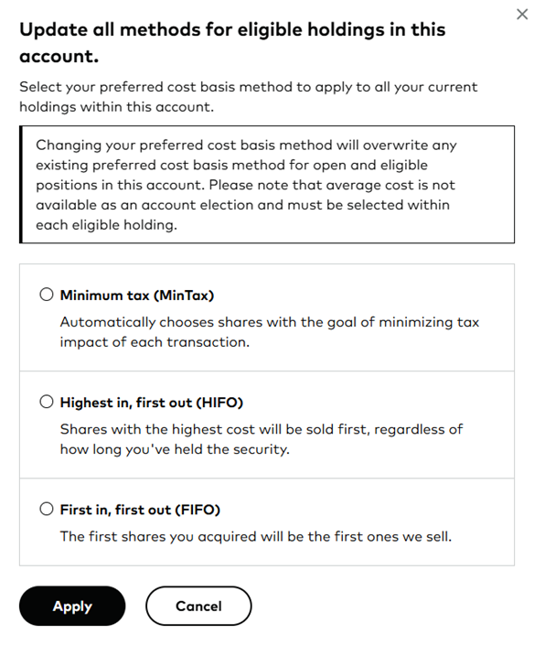The image size is (534, 645).
Task: Choose the Highest in, first out radio button
Action: [47, 402]
